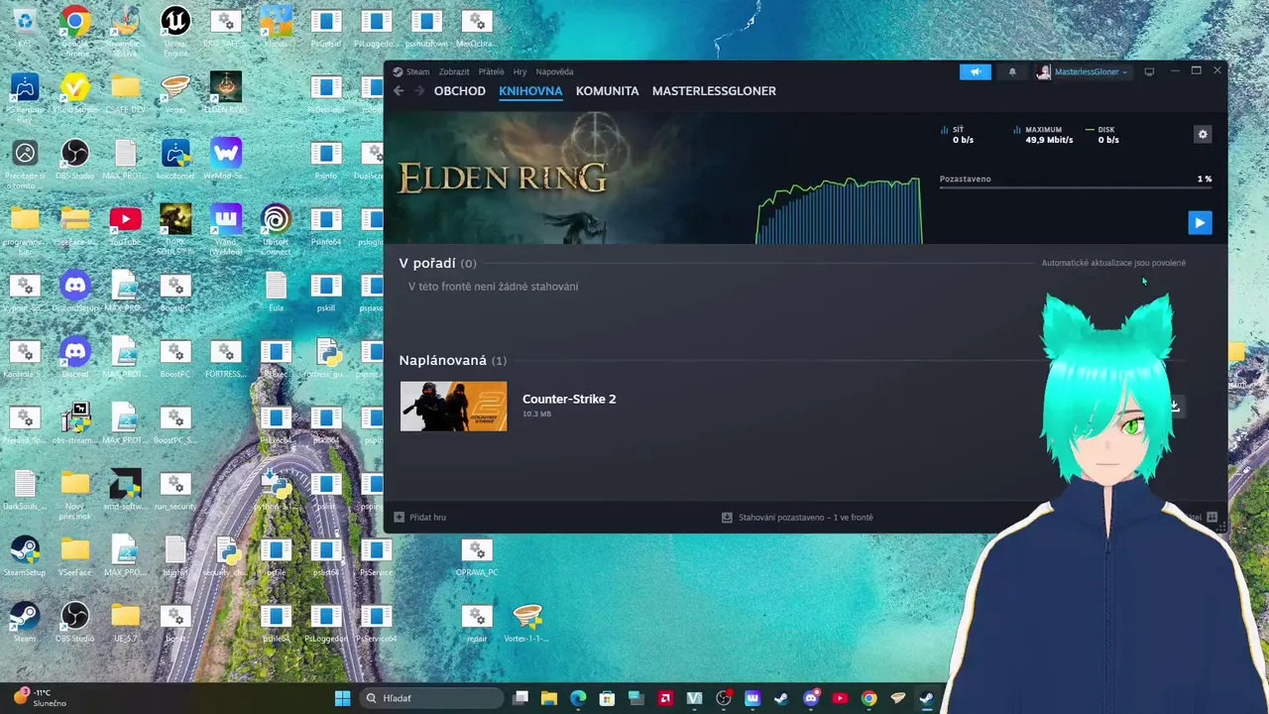Select the Google Chrome desktop shortcut

(x=74, y=25)
